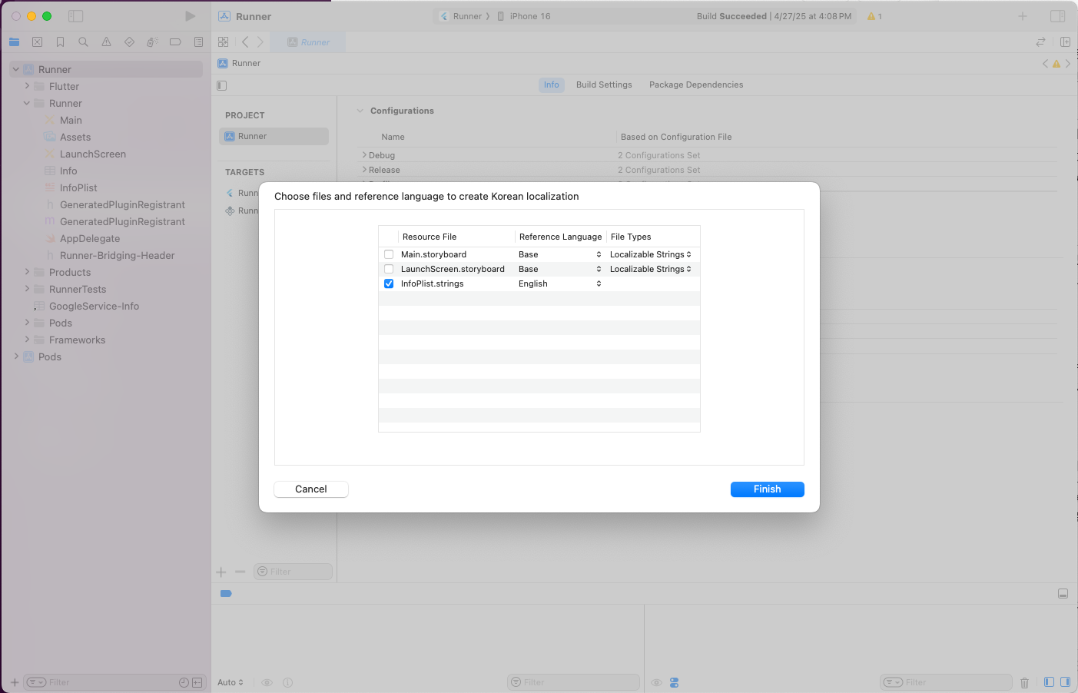
Task: Click the blue breakpoint tag in debug bar
Action: click(x=226, y=593)
